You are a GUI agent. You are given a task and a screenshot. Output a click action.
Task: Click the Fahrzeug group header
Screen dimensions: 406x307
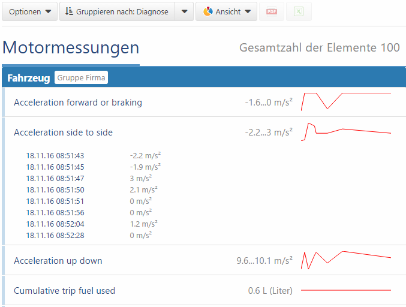(x=28, y=78)
